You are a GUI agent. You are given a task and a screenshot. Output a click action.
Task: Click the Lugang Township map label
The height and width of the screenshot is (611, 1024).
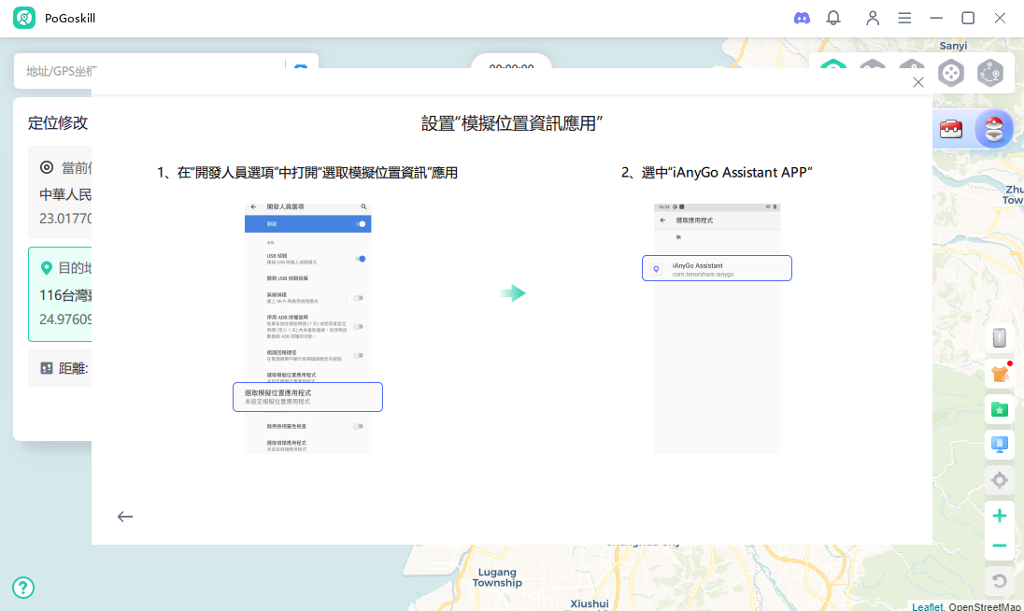(x=497, y=577)
